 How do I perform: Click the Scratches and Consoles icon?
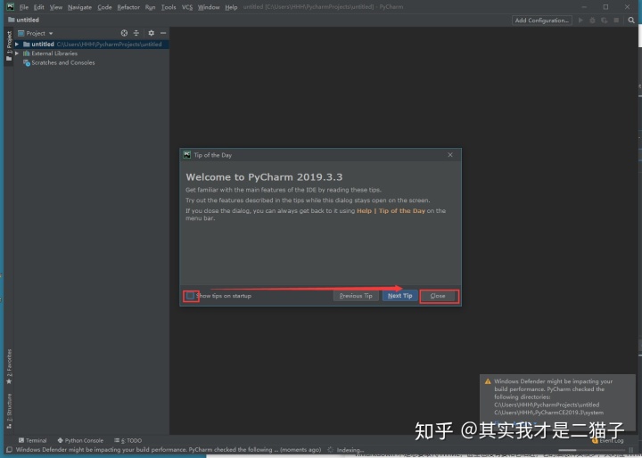[27, 63]
